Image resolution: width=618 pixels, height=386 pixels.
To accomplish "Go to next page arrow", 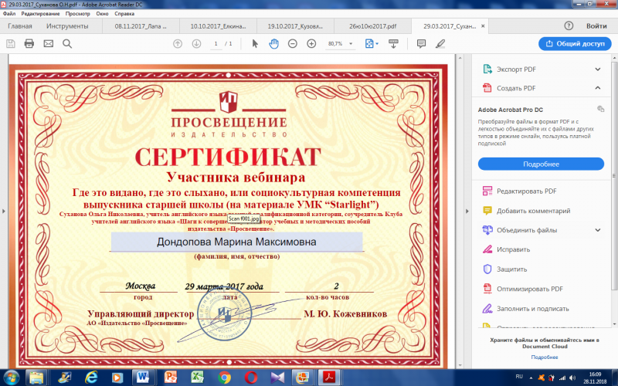I will (x=196, y=44).
